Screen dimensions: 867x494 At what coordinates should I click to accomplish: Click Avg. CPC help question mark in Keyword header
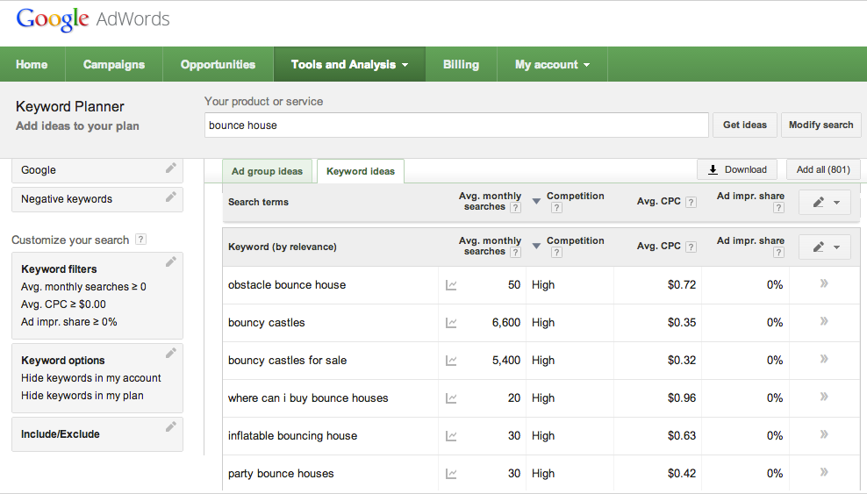(x=691, y=247)
